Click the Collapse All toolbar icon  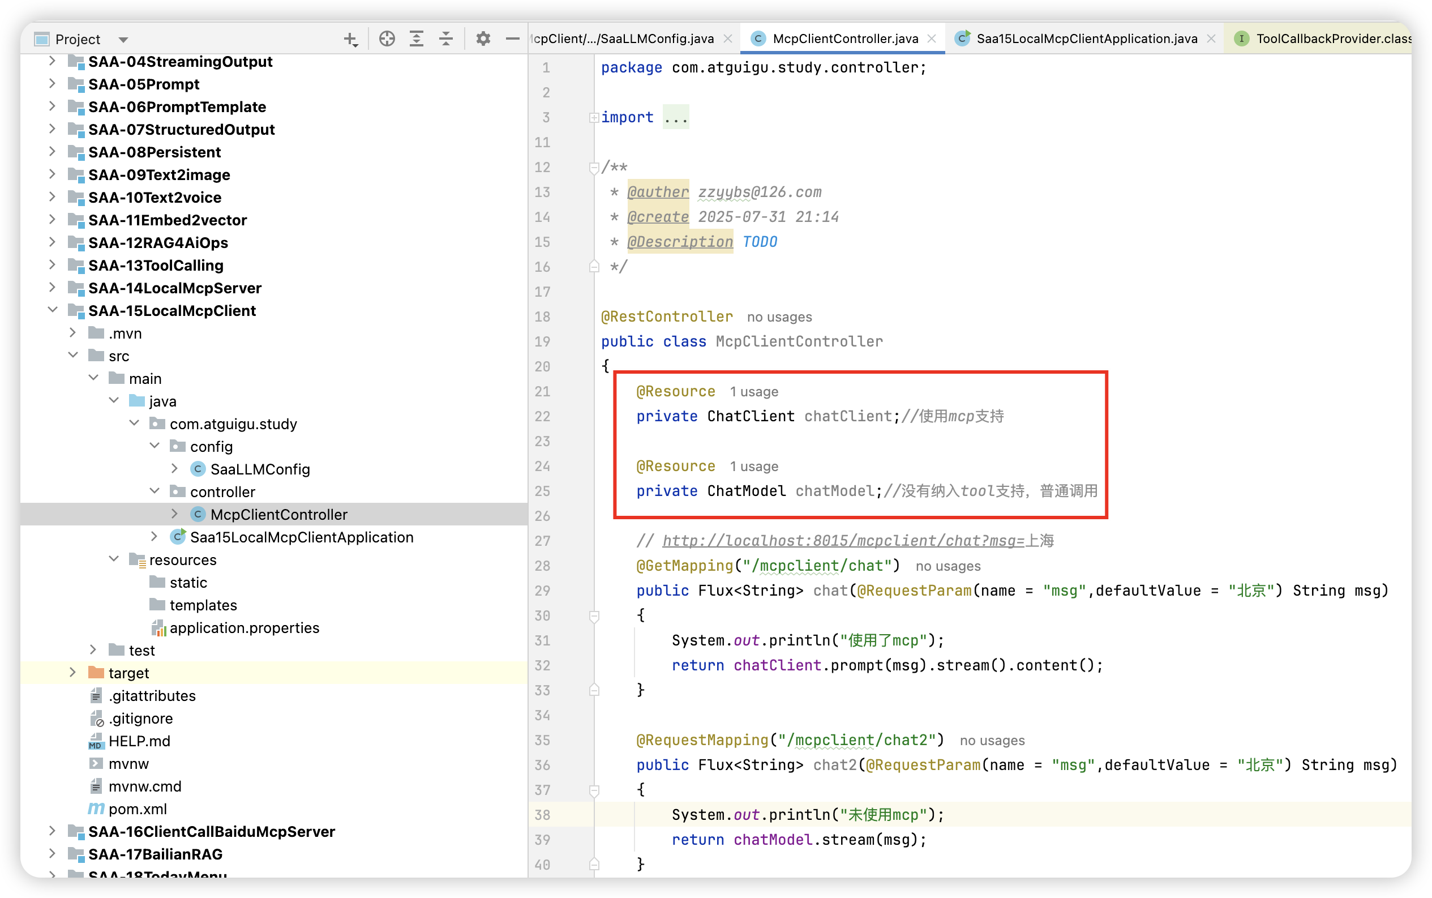446,39
